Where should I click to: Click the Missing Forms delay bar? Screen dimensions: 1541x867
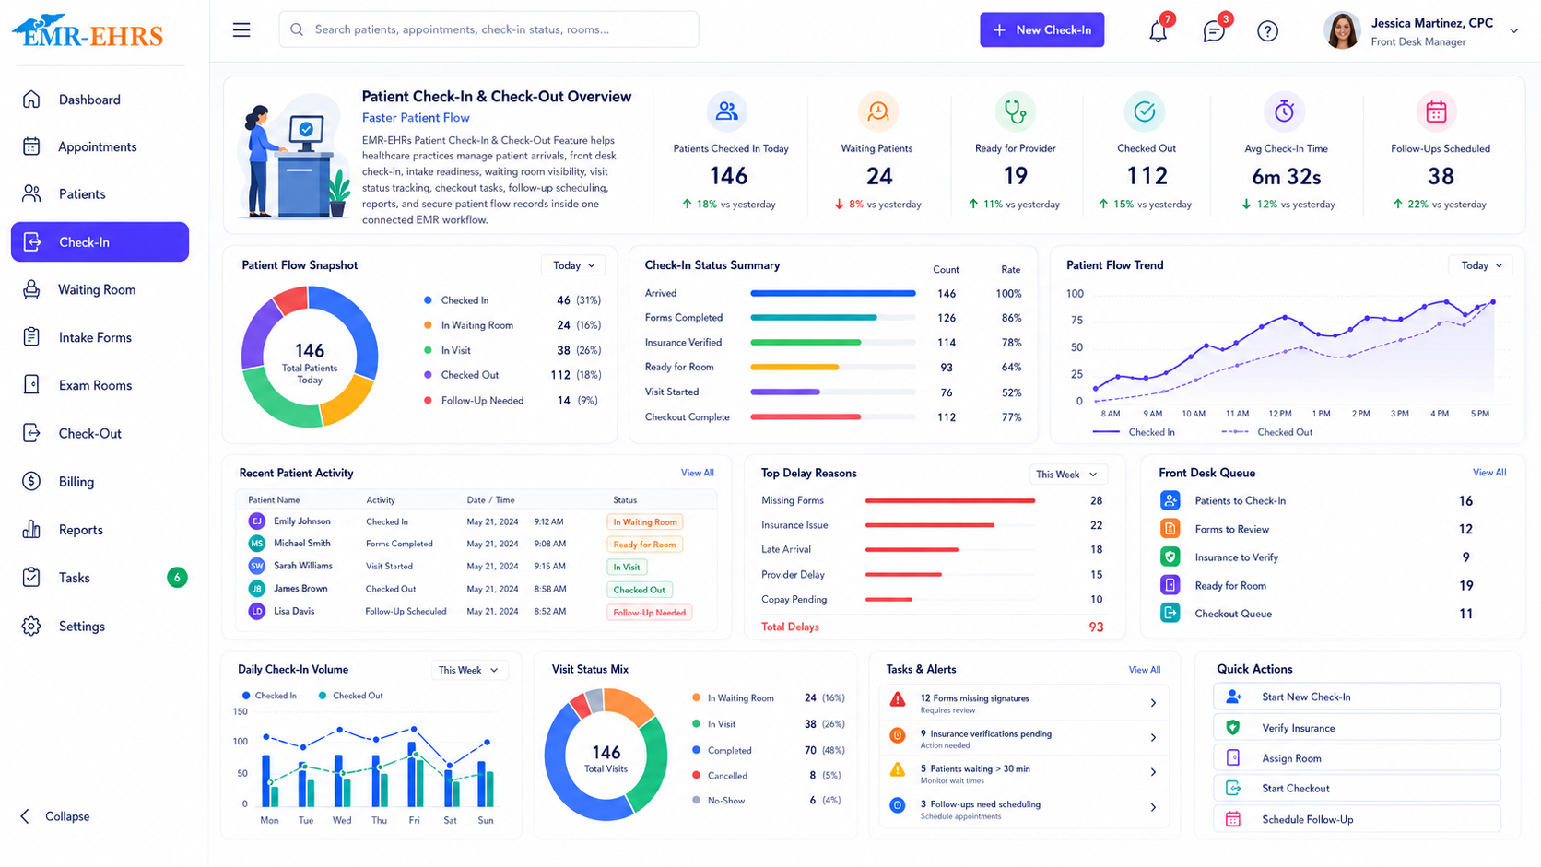click(949, 501)
